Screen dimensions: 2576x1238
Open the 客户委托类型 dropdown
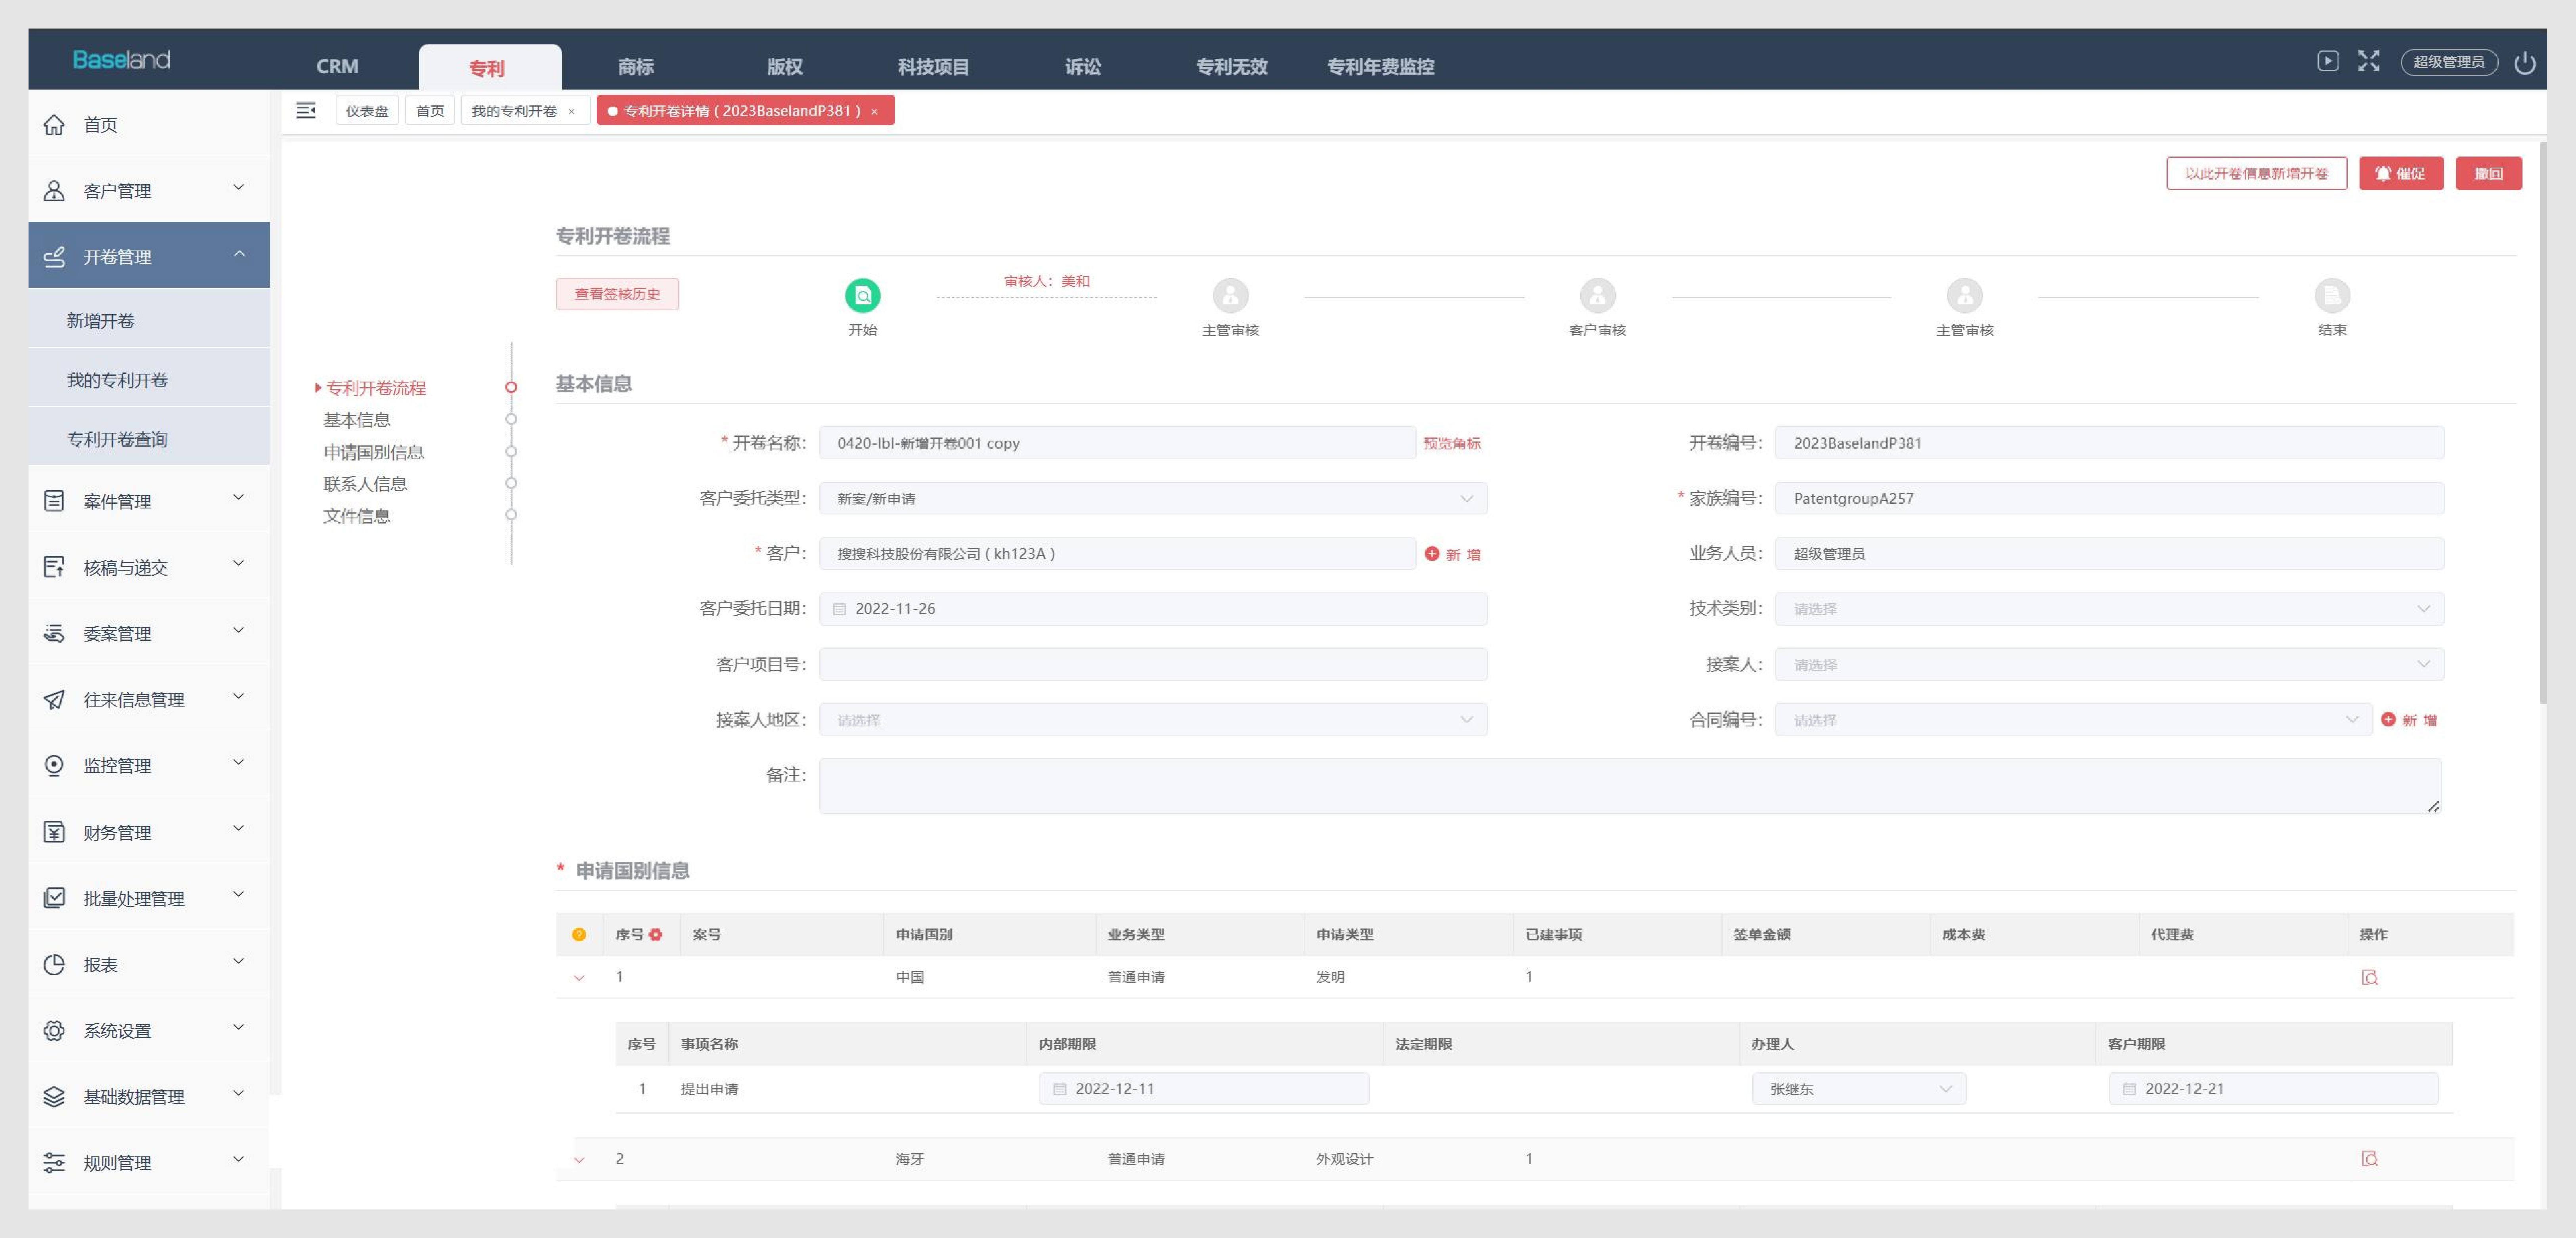pyautogui.click(x=1153, y=498)
